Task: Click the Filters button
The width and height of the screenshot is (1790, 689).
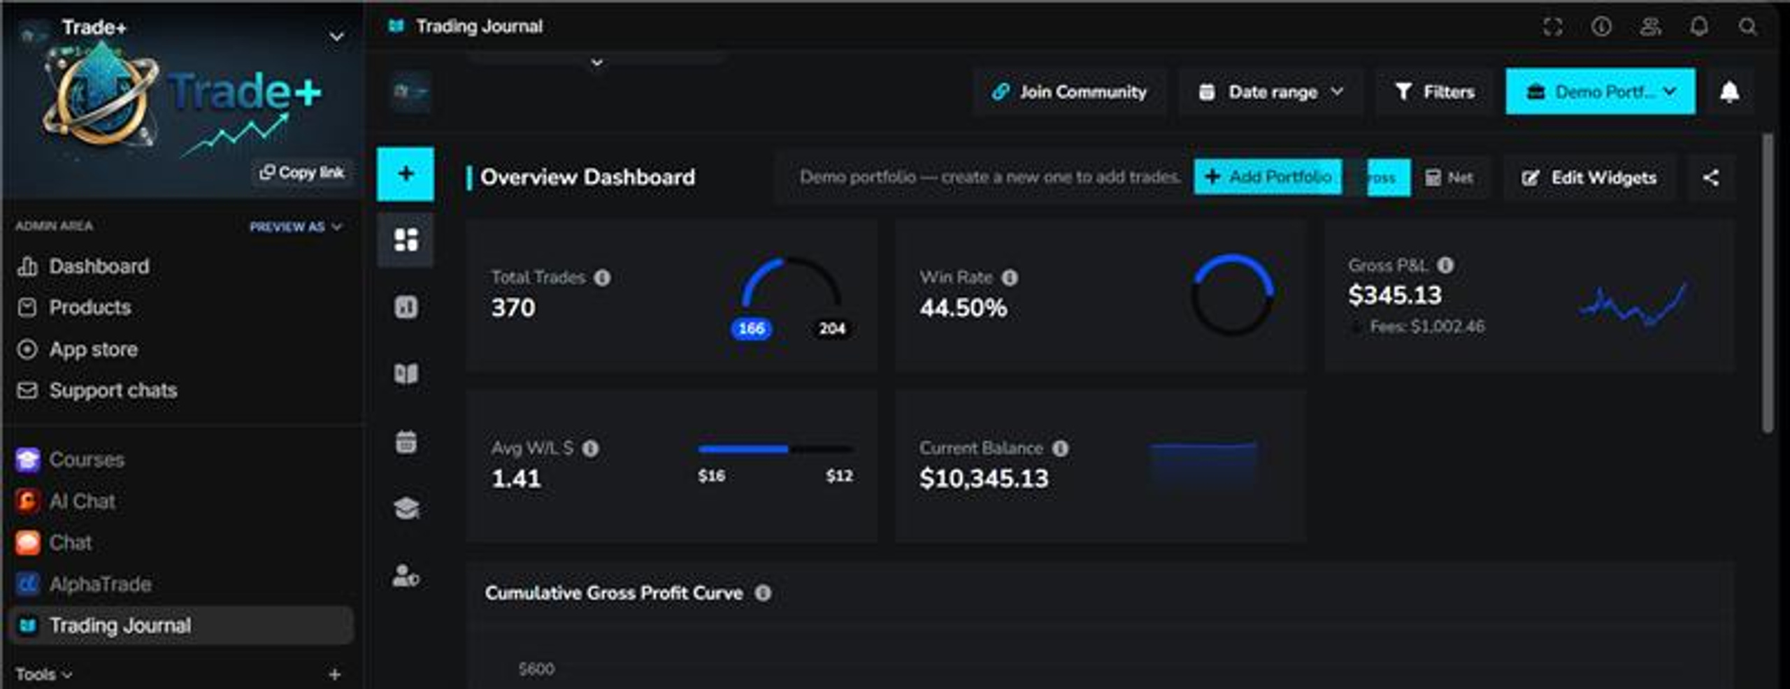Action: click(1434, 92)
